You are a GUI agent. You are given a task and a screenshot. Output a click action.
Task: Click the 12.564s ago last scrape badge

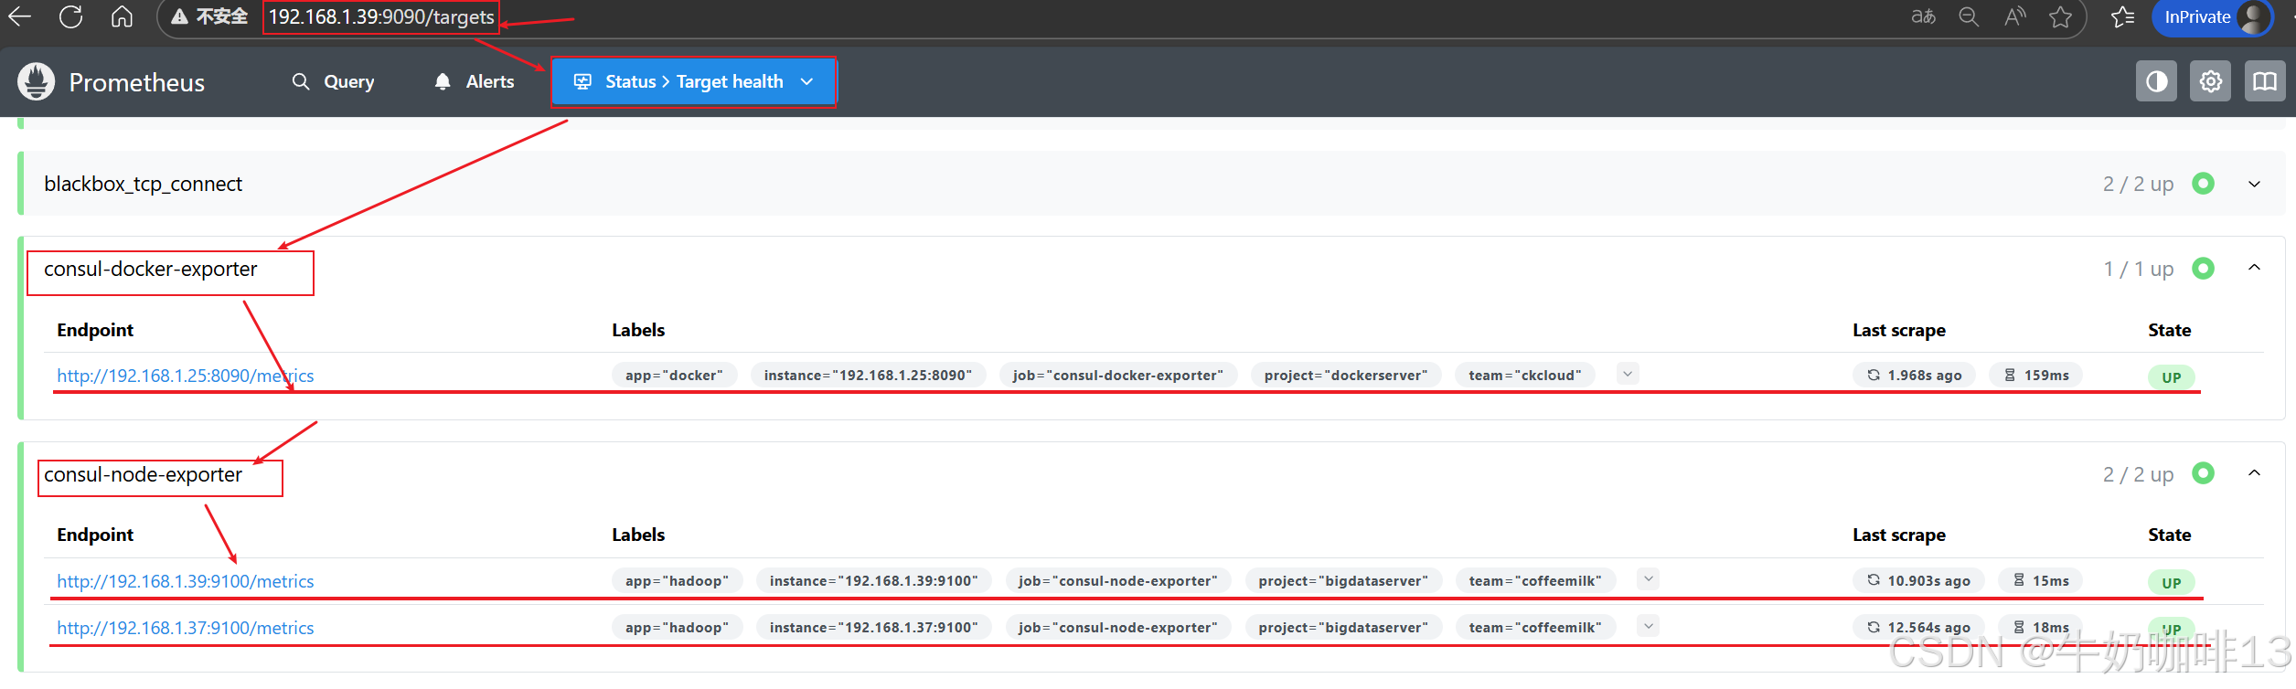click(1918, 628)
